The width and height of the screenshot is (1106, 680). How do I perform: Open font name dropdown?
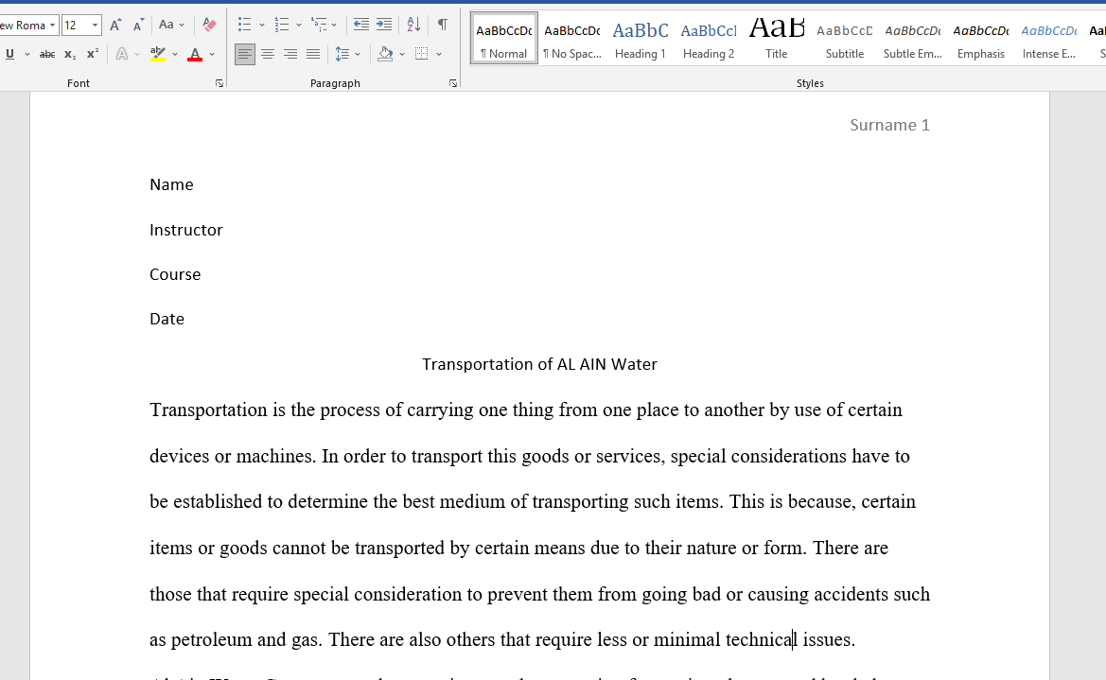pyautogui.click(x=52, y=26)
